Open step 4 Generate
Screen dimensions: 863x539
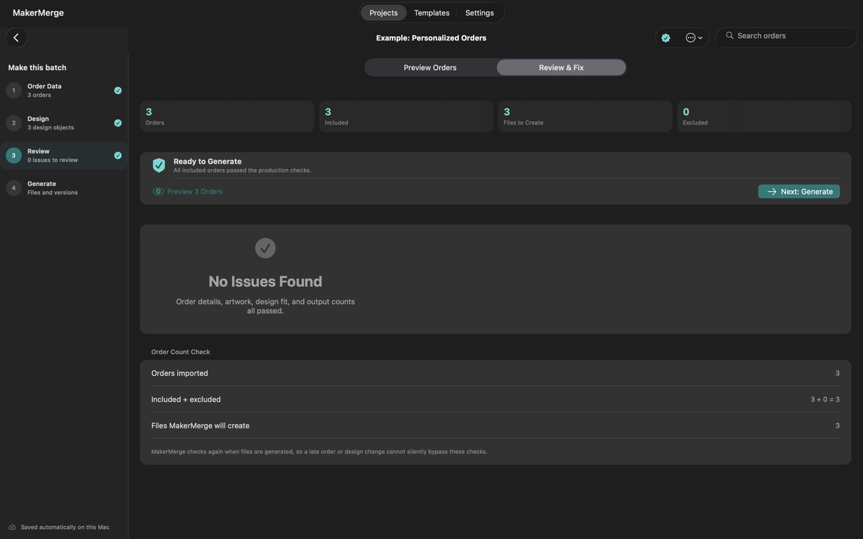coord(64,188)
